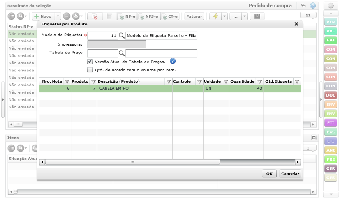Toggle Versão Atual da Tabela de Preços checkbox

click(90, 62)
